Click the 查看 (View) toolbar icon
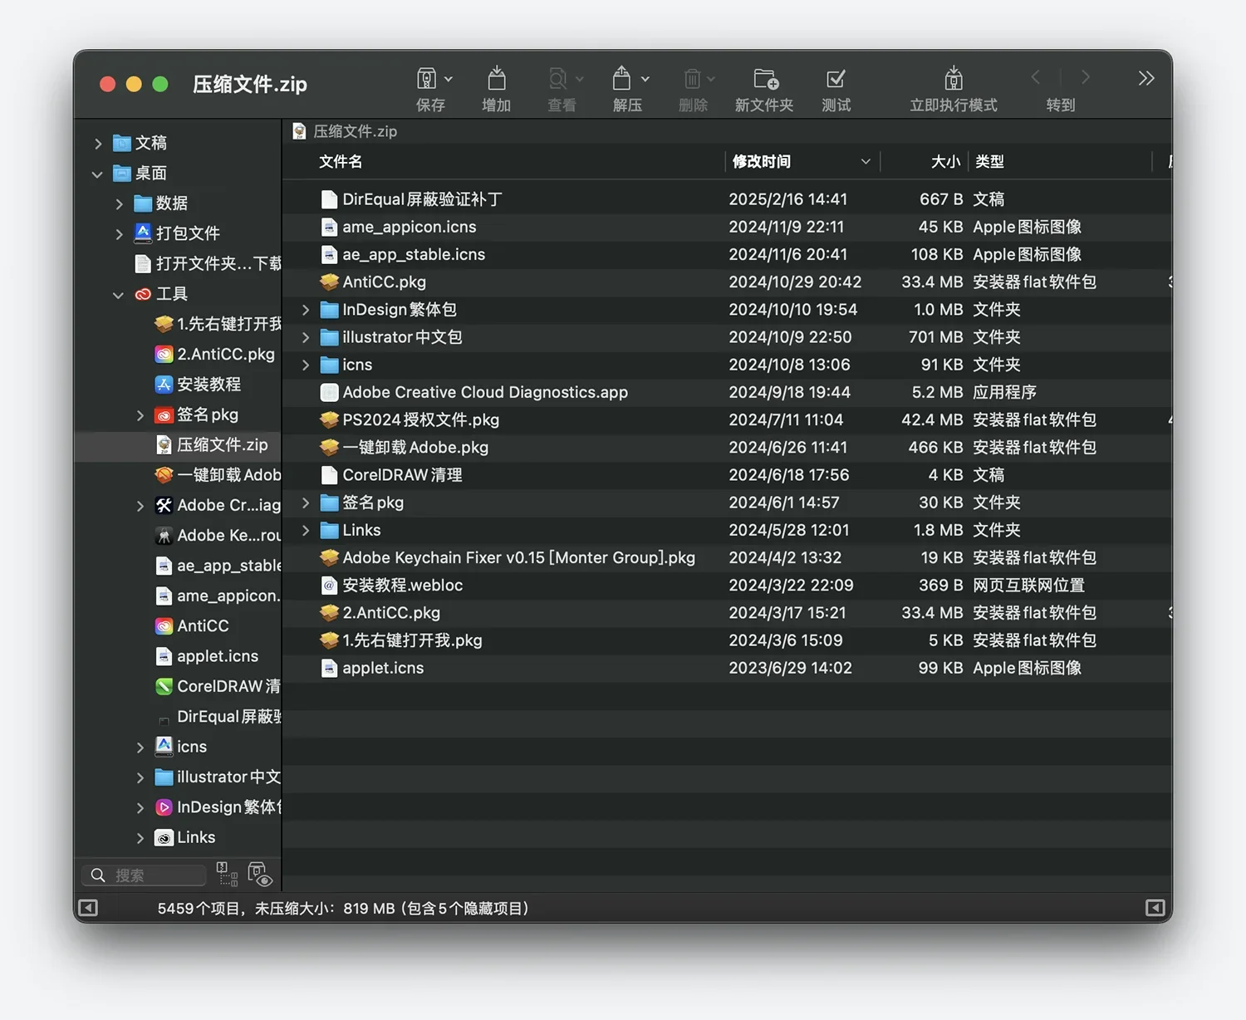Screen dimensions: 1246x1020 [x=557, y=79]
